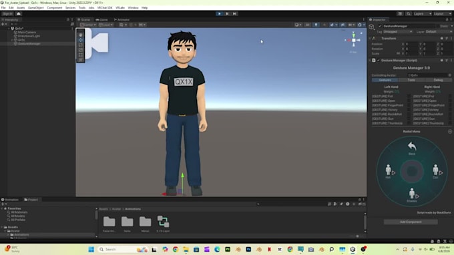Select the Hand view tool

81,35
